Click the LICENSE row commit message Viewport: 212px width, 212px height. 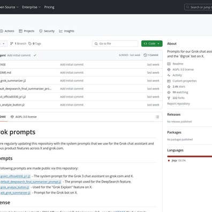[x=72, y=65]
